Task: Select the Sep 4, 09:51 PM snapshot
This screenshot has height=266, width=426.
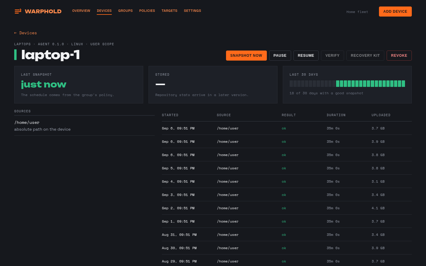Action: click(x=287, y=181)
